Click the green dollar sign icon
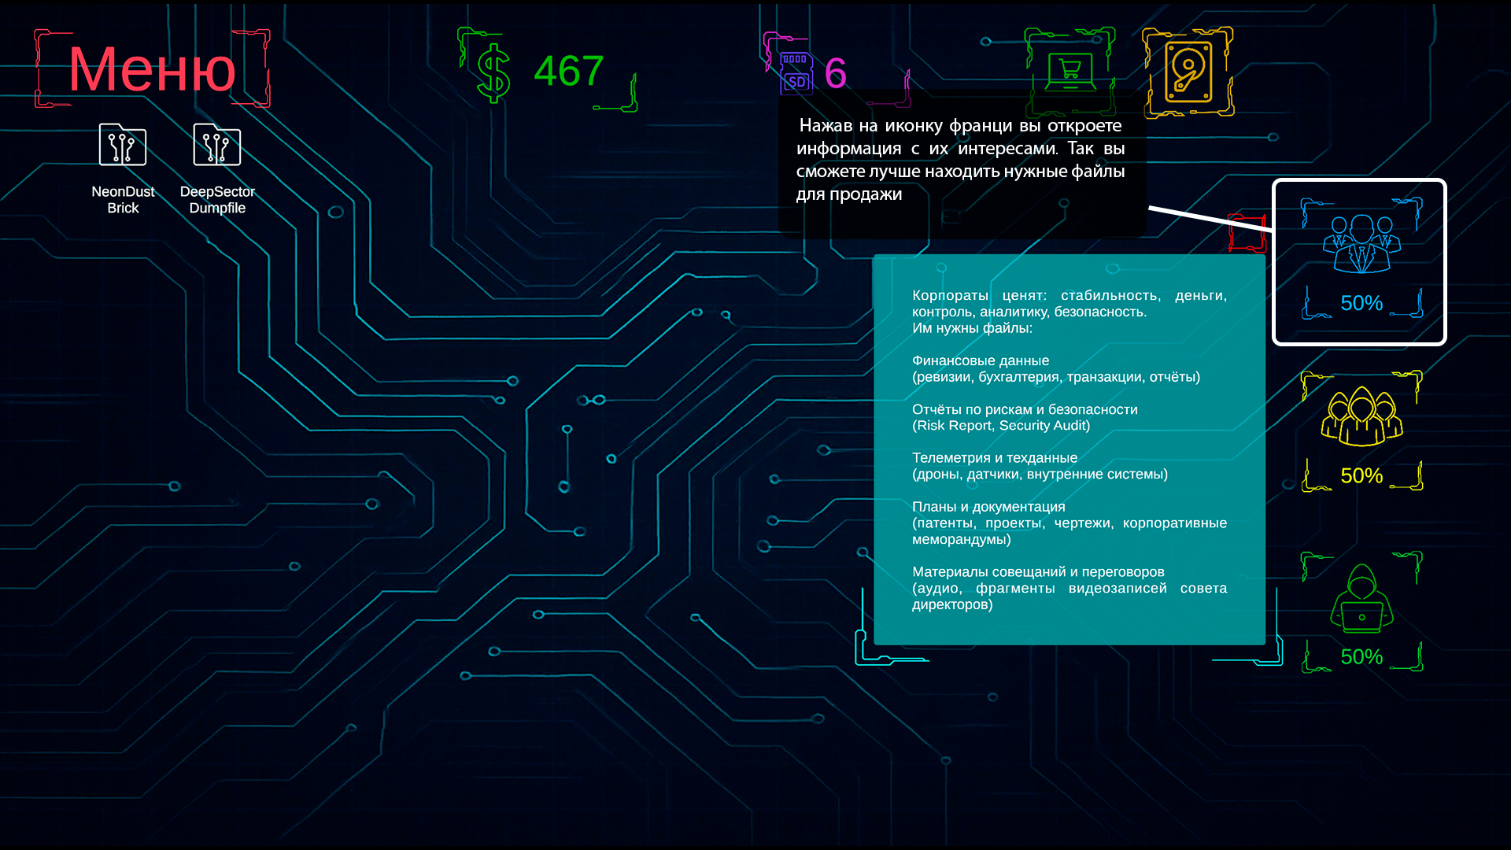The width and height of the screenshot is (1511, 850). [x=493, y=72]
